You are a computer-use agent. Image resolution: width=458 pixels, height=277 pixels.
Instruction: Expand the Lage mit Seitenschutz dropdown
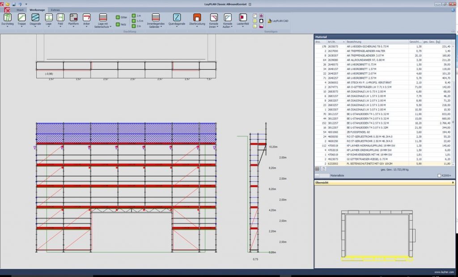(x=103, y=25)
